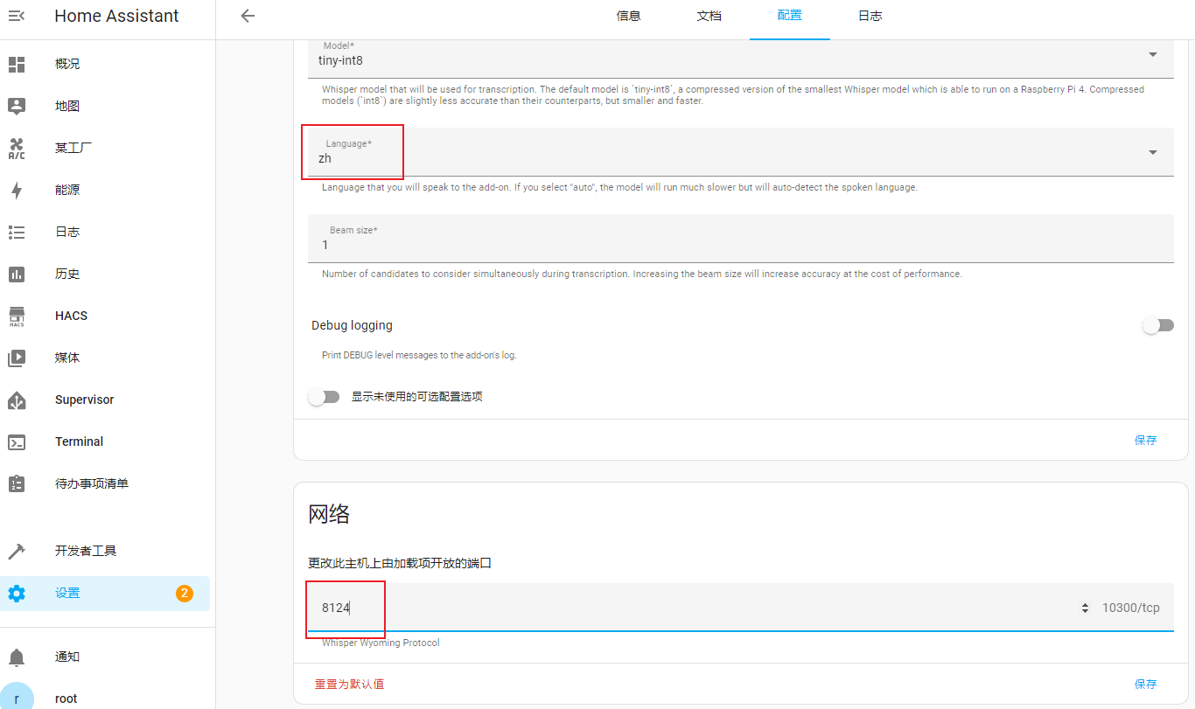Image resolution: width=1195 pixels, height=709 pixels.
Task: Select 待办事项清单 label in the sidebar
Action: pos(92,483)
